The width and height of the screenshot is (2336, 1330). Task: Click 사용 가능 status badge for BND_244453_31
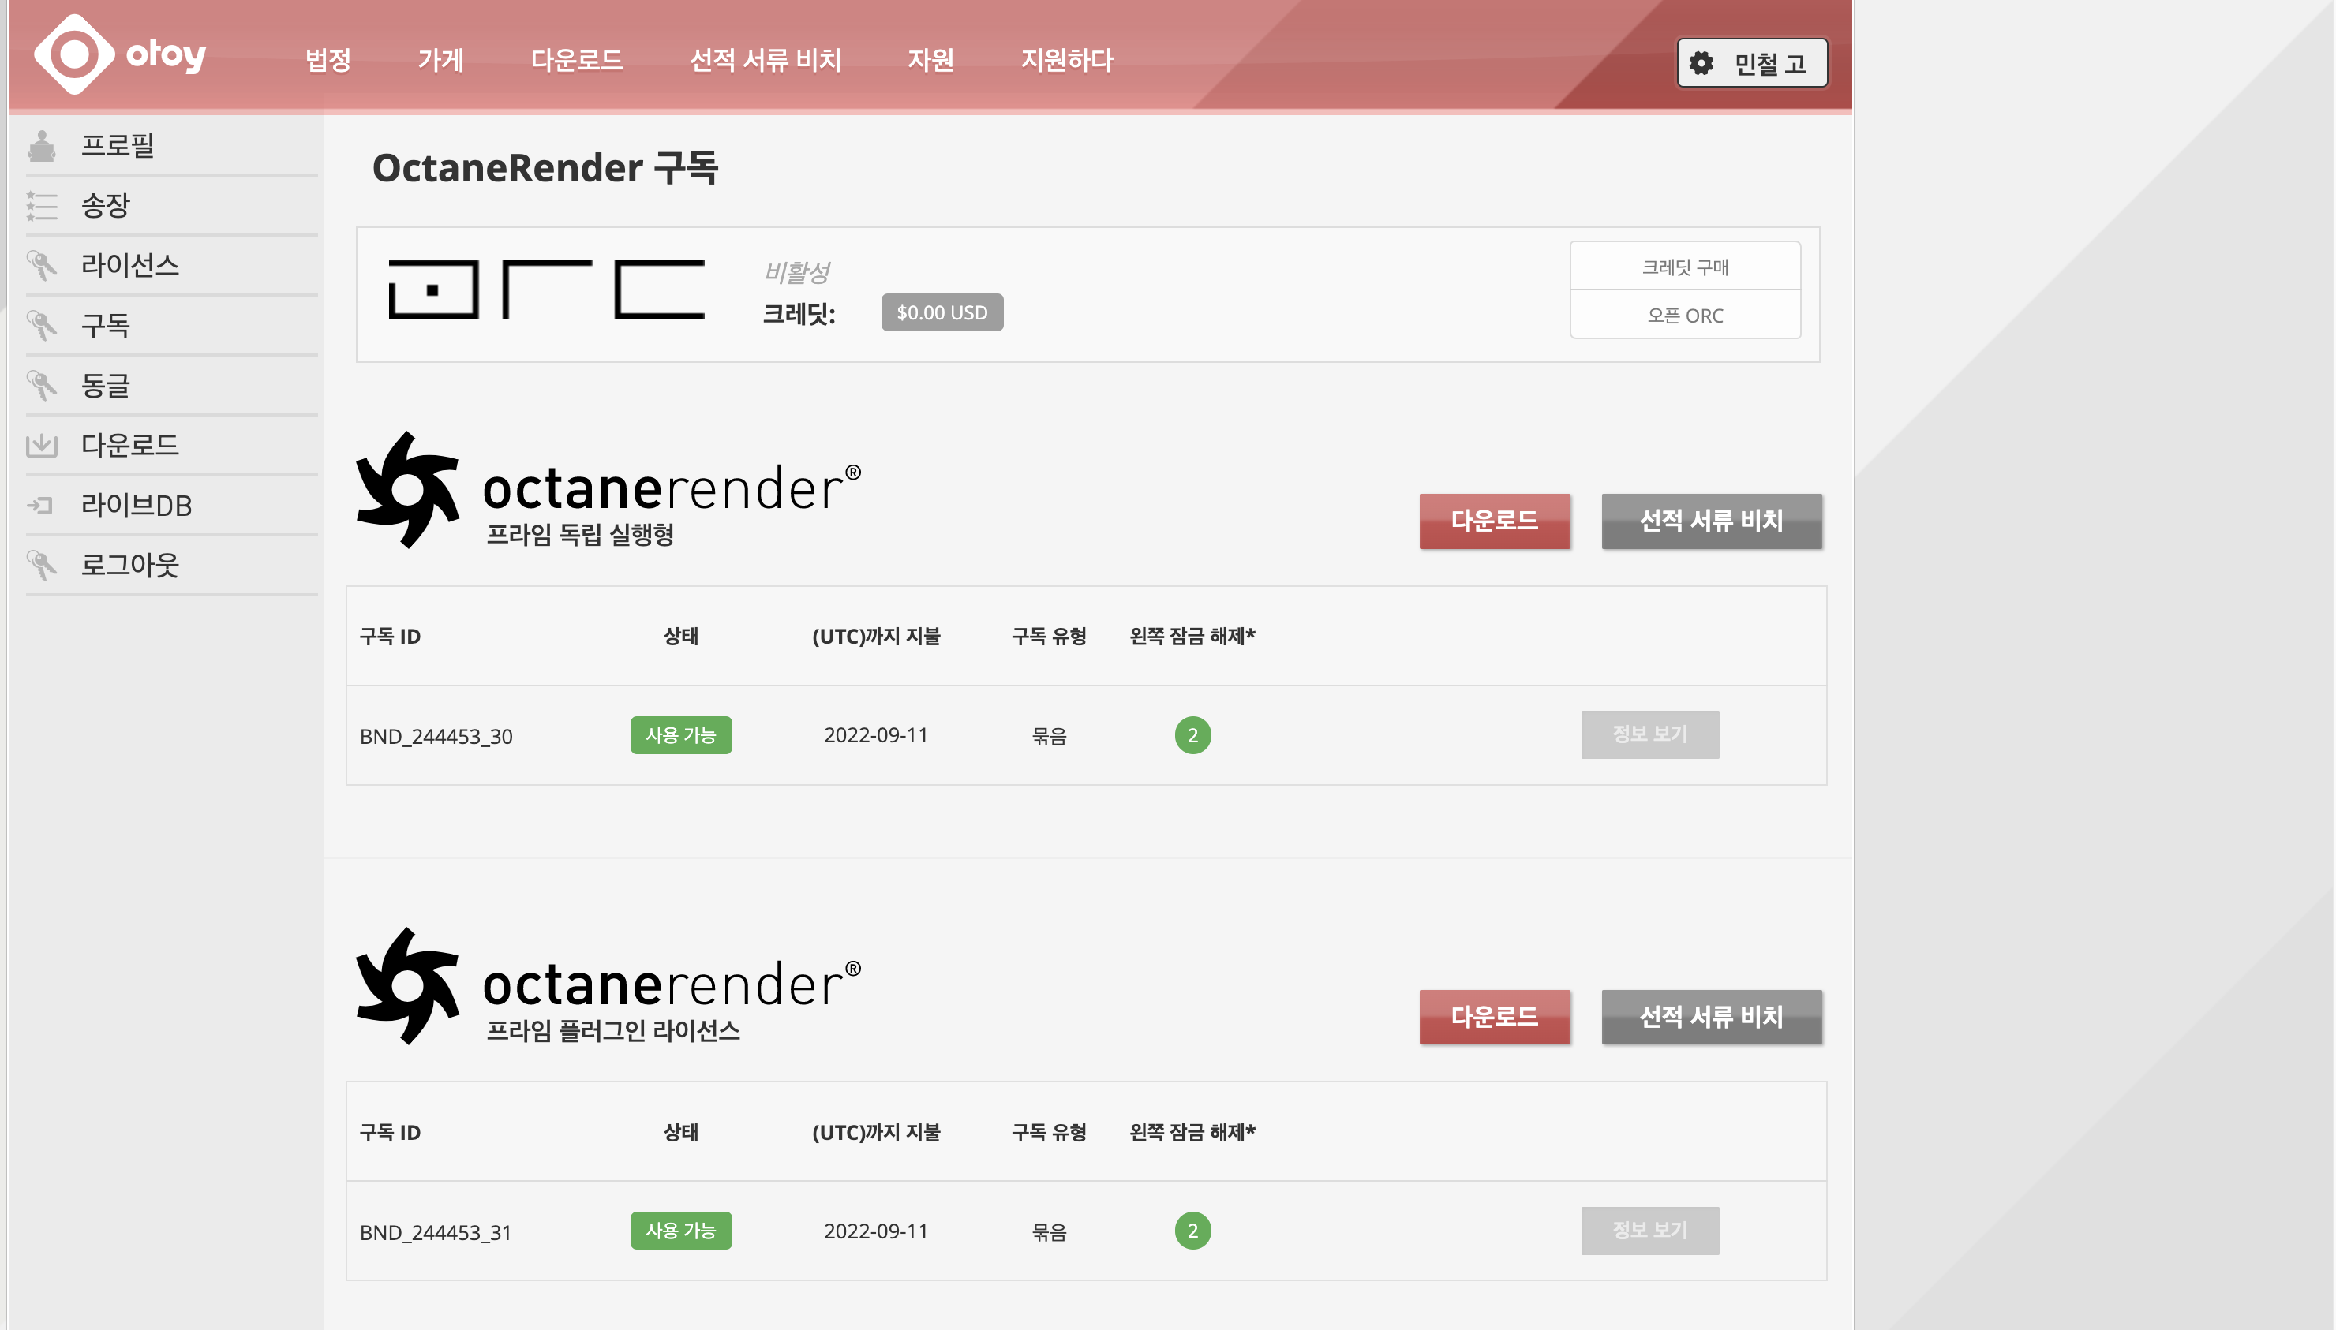tap(680, 1231)
